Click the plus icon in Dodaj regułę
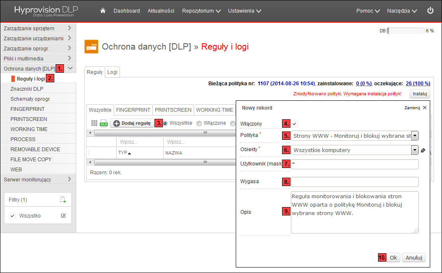The image size is (442, 273). [x=117, y=123]
